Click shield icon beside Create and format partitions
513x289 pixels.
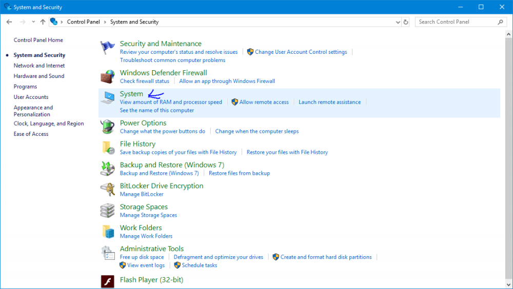(276, 257)
